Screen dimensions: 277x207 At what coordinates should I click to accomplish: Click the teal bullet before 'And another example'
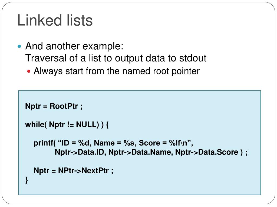[x=19, y=46]
